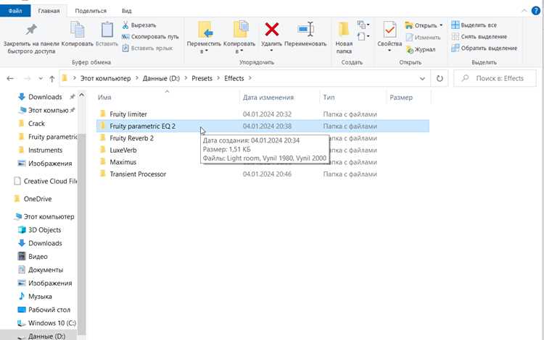
Task: Expand the Открыть dropdown arrow
Action: tap(441, 25)
